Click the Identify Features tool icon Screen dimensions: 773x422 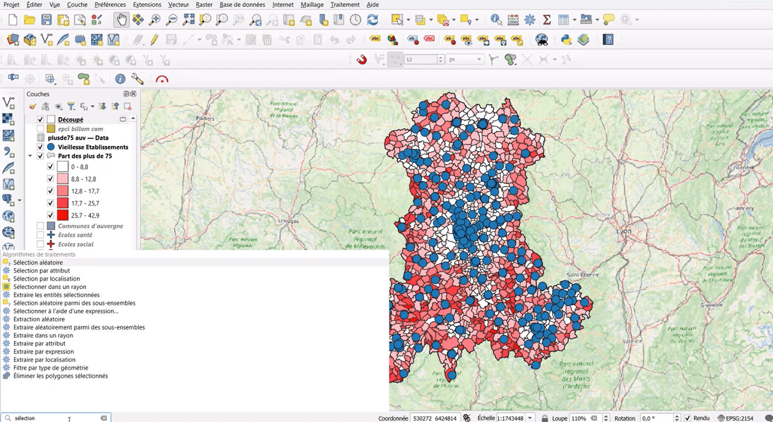pyautogui.click(x=496, y=19)
